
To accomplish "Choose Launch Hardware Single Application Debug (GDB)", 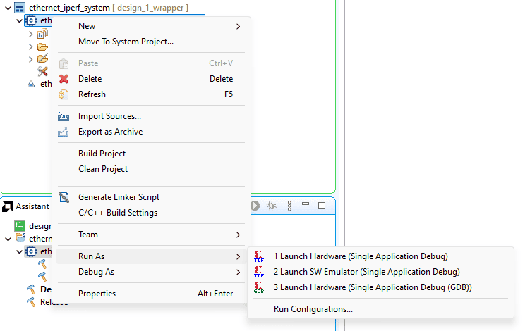I will click(372, 287).
